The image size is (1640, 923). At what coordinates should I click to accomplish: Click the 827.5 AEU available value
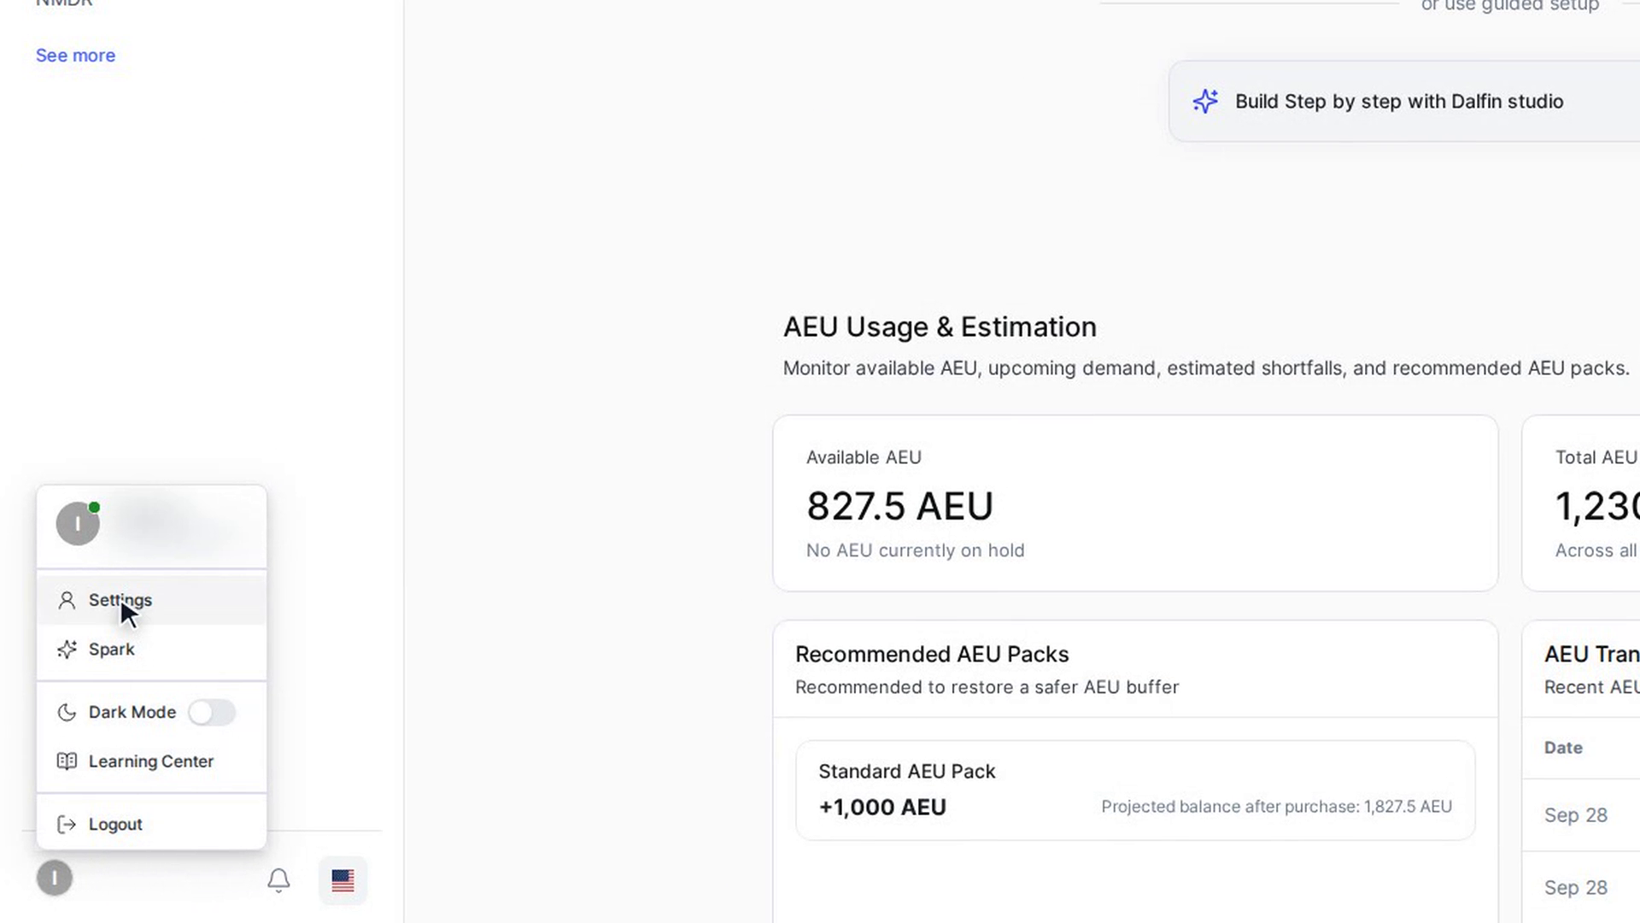pyautogui.click(x=899, y=506)
